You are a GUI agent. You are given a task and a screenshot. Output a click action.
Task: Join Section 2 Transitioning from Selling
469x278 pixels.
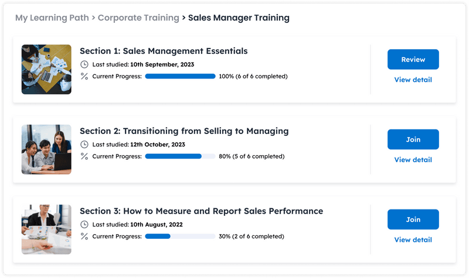[x=413, y=139]
